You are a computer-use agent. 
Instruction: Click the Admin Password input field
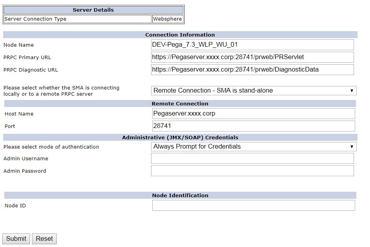[x=252, y=171]
